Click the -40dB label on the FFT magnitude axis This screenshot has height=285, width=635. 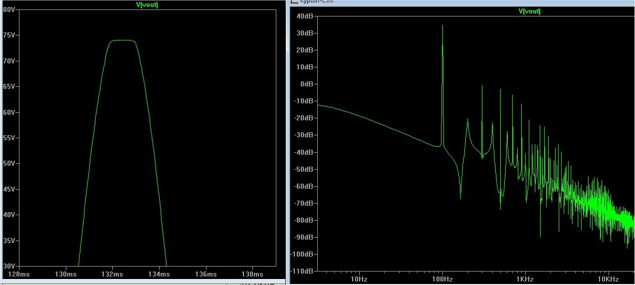tap(303, 152)
